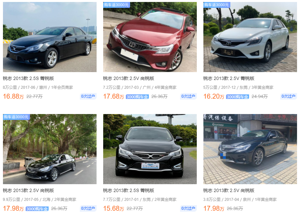Open the black 锐志 2.5S 惠州 car photo
Image resolution: width=300 pixels, height=213 pixels.
50,37
